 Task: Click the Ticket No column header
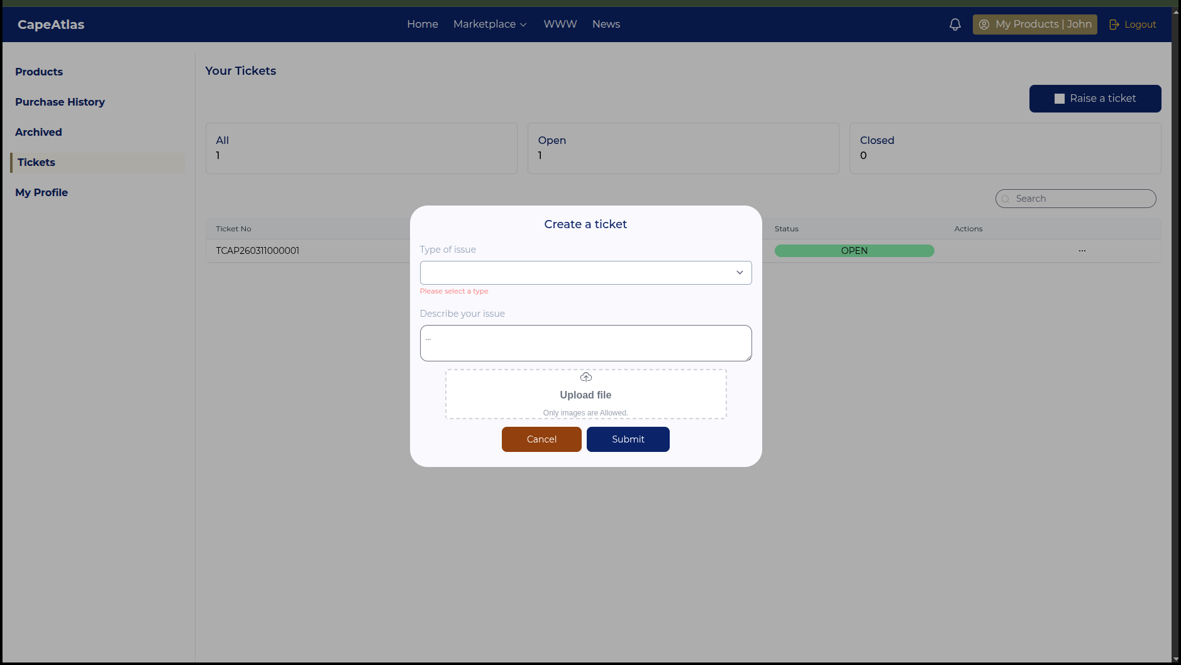(233, 229)
